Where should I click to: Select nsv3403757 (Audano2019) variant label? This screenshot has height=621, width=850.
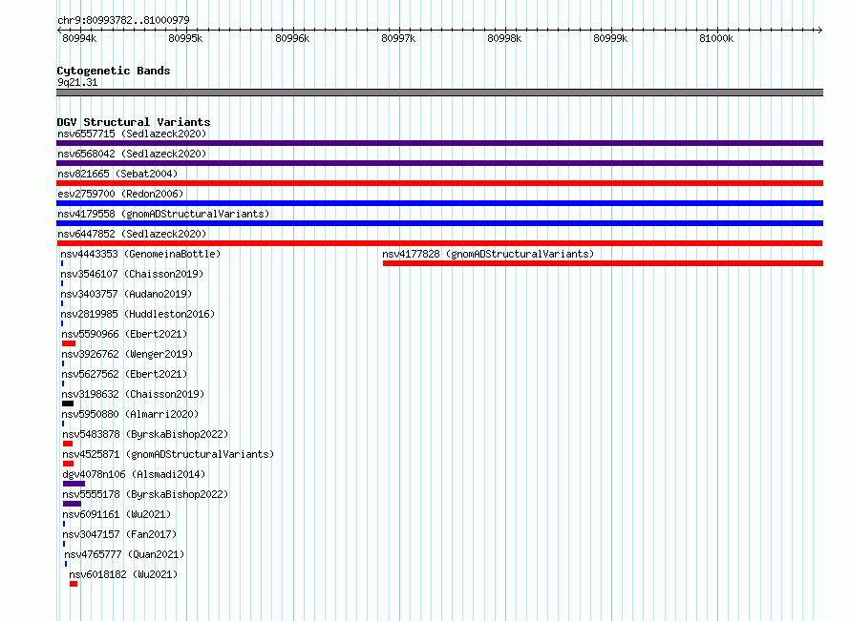click(x=126, y=294)
